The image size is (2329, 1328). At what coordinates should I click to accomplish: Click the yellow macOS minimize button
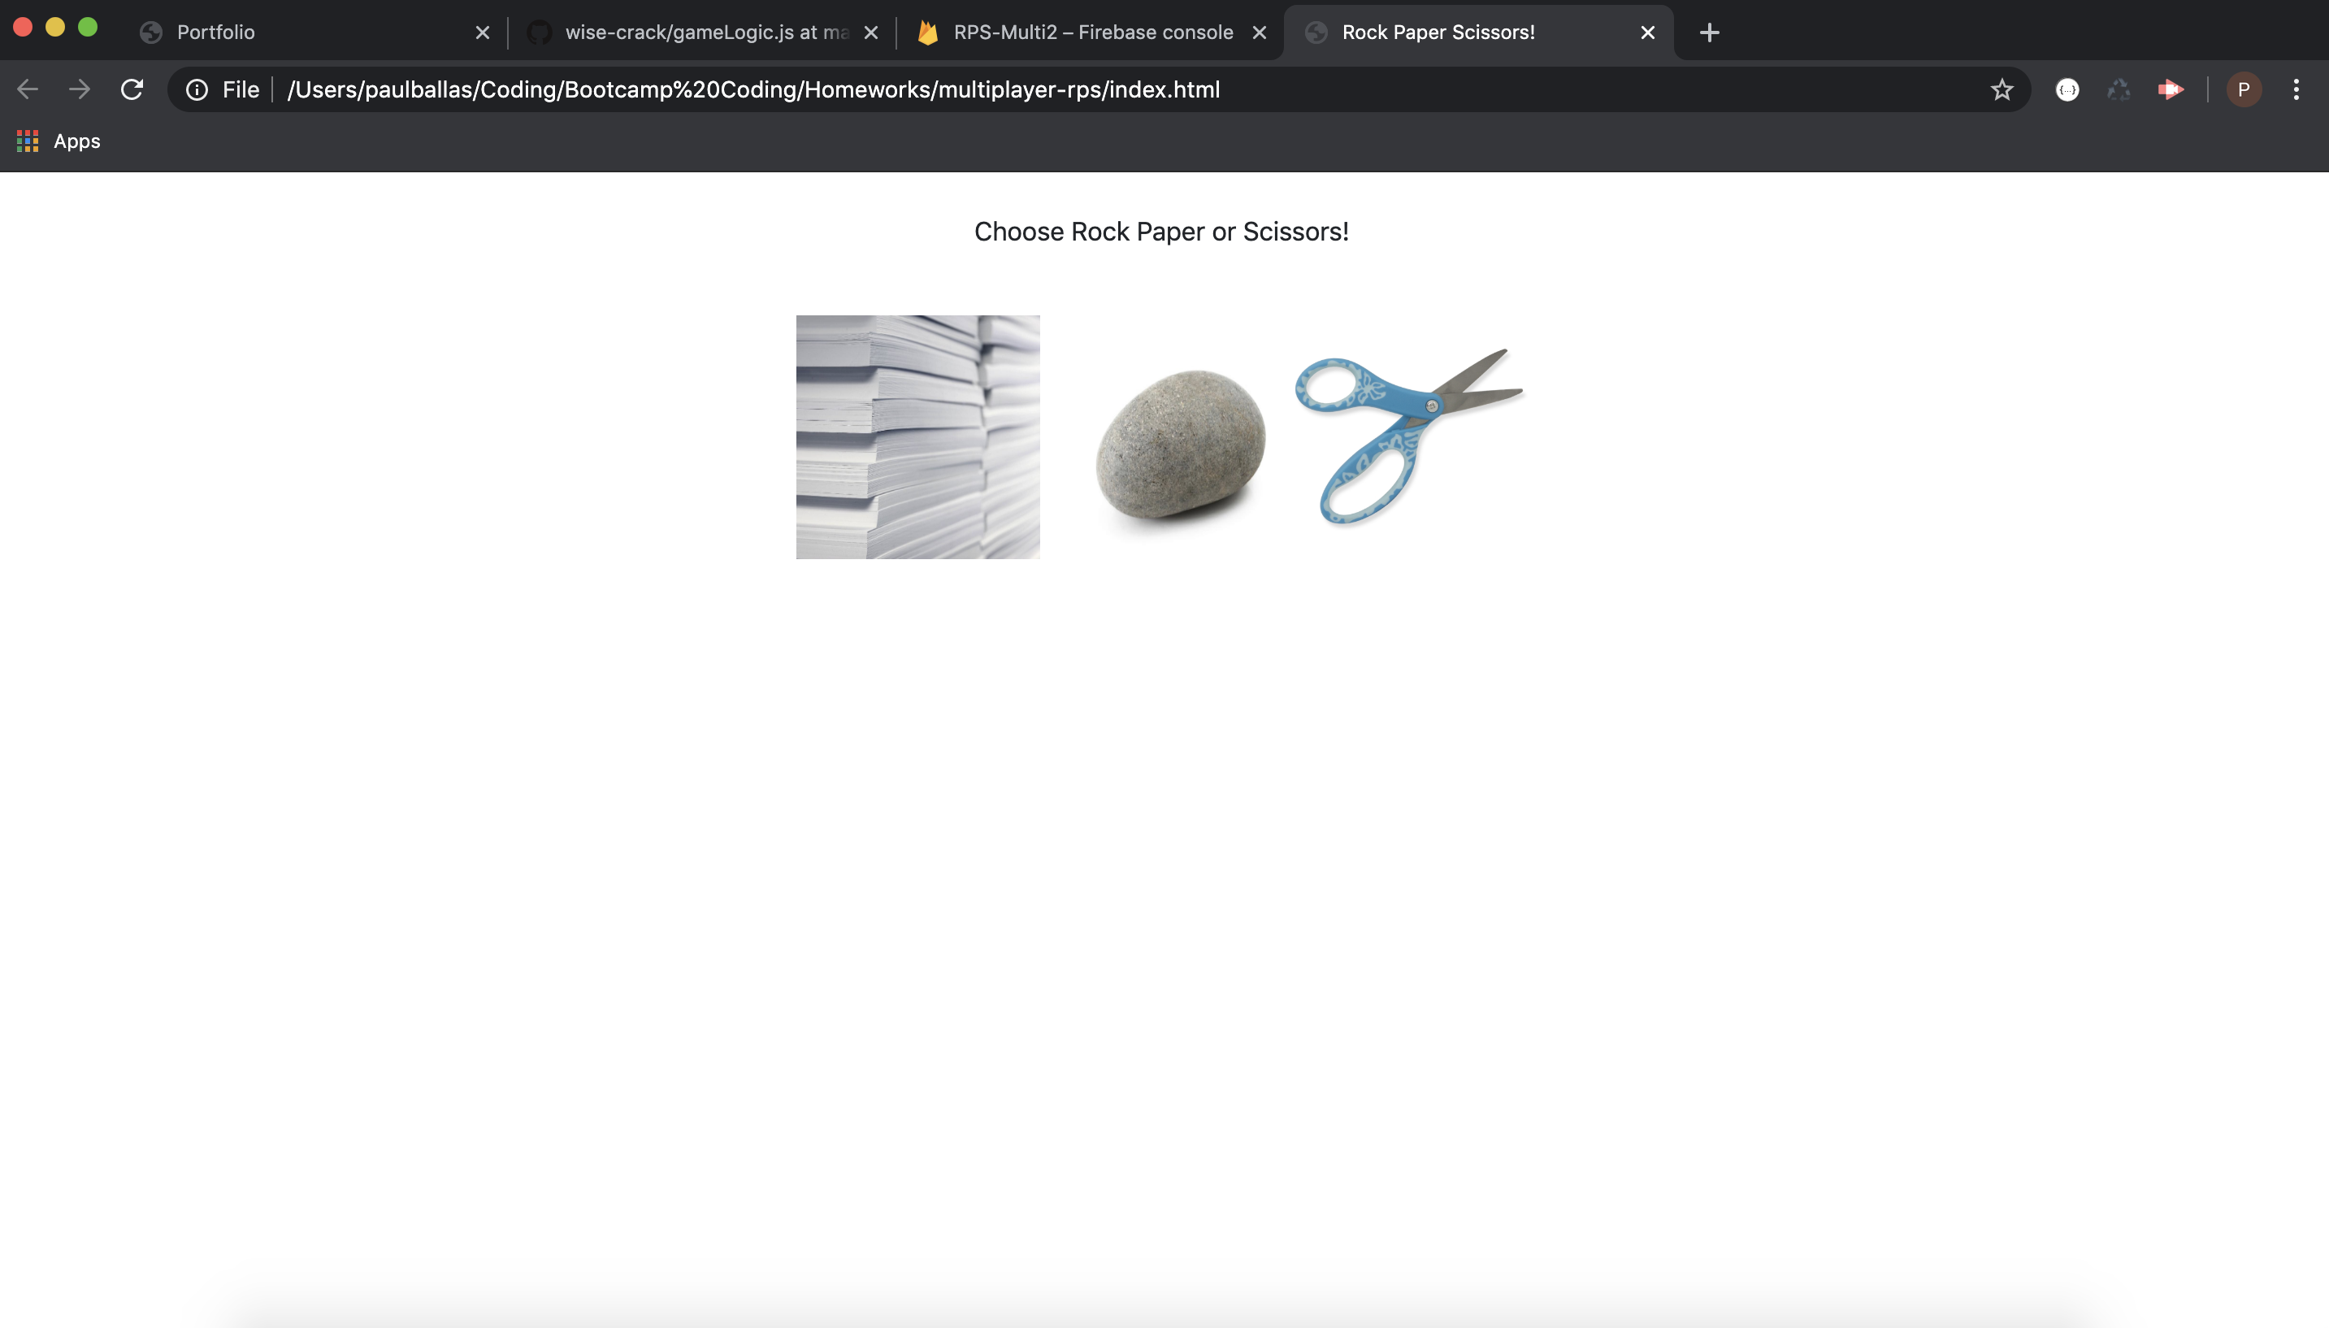[55, 28]
